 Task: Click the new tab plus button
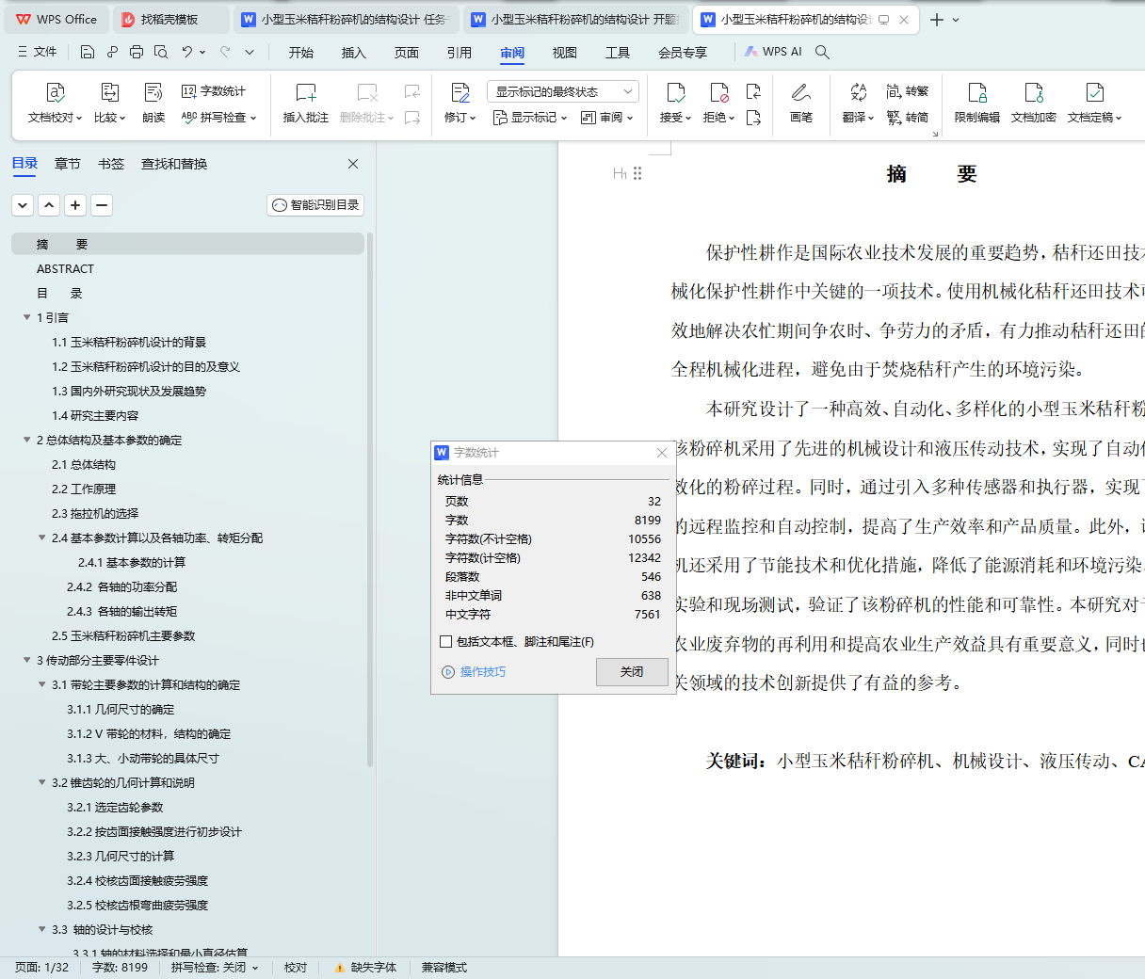tap(937, 19)
